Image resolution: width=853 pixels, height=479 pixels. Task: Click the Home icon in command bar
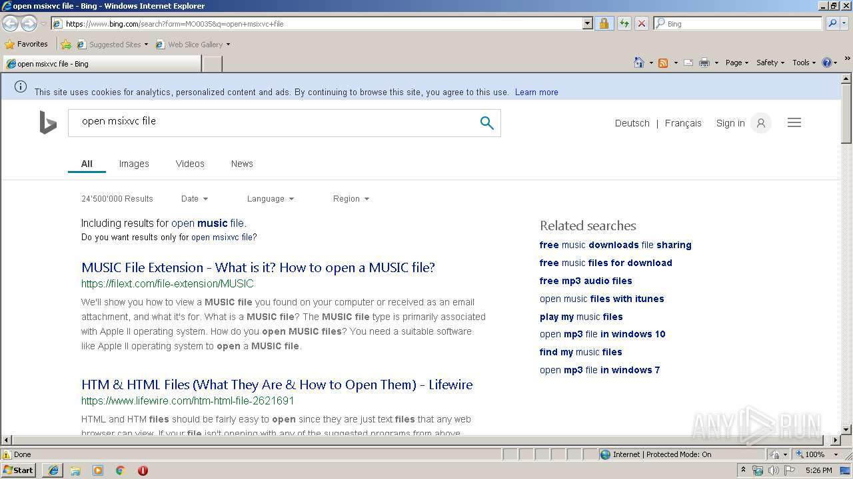pyautogui.click(x=638, y=63)
